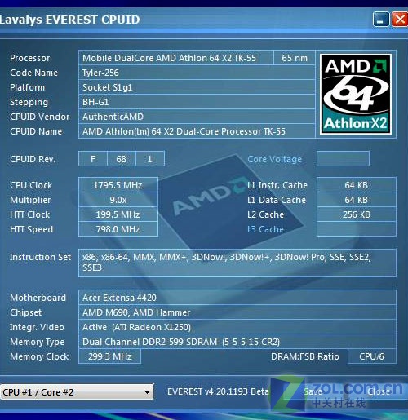The image size is (408, 420).
Task: Select Active (ATI Radeon X1250) value
Action: (x=237, y=327)
